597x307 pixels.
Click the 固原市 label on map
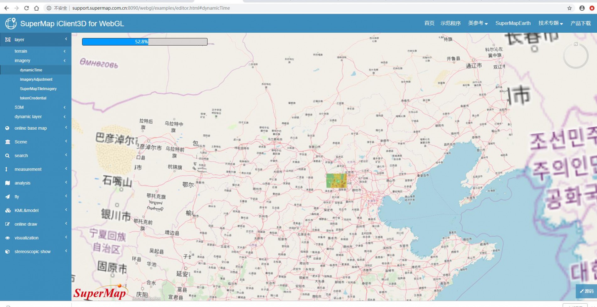(112, 267)
